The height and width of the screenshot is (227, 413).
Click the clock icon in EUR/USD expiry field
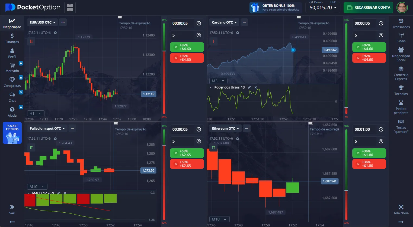(199, 23)
